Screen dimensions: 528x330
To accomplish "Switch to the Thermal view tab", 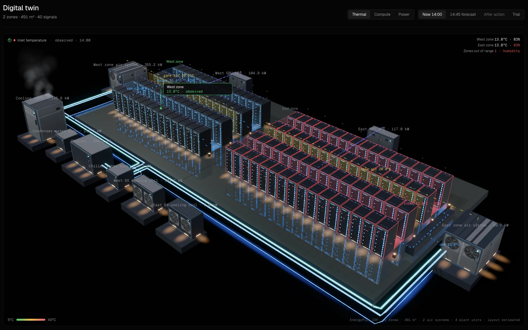I will pyautogui.click(x=359, y=14).
